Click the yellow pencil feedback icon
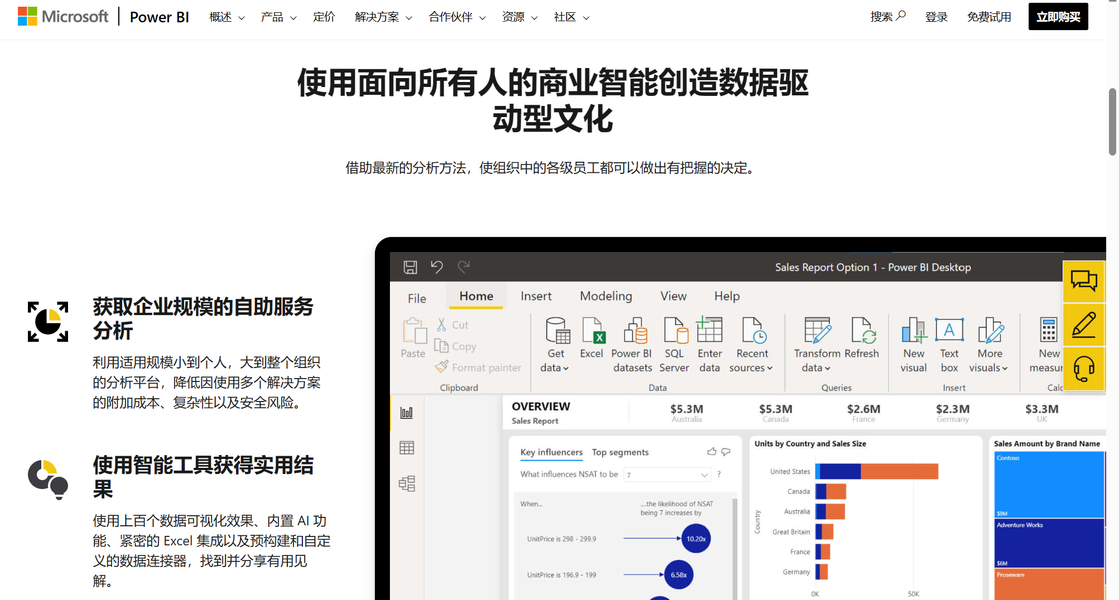The height and width of the screenshot is (600, 1119). (1084, 325)
